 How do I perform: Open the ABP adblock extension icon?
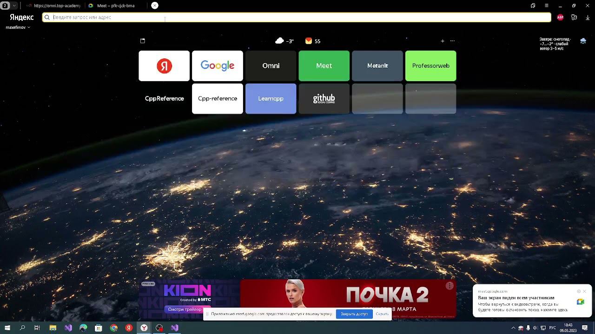(x=560, y=17)
